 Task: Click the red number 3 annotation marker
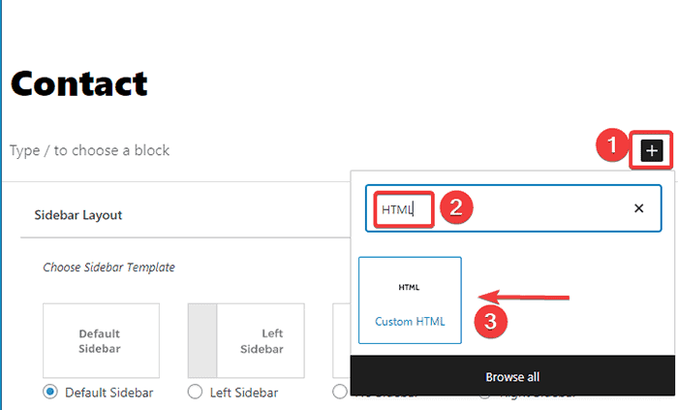pyautogui.click(x=491, y=321)
